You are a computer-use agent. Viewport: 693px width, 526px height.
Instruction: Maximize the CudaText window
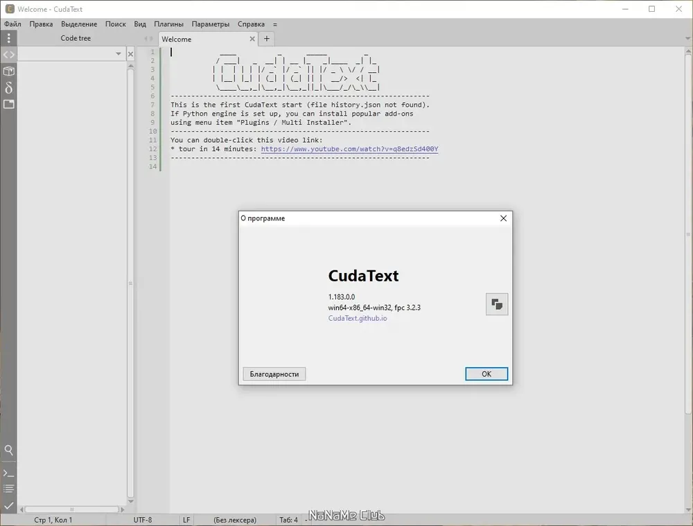coord(652,9)
